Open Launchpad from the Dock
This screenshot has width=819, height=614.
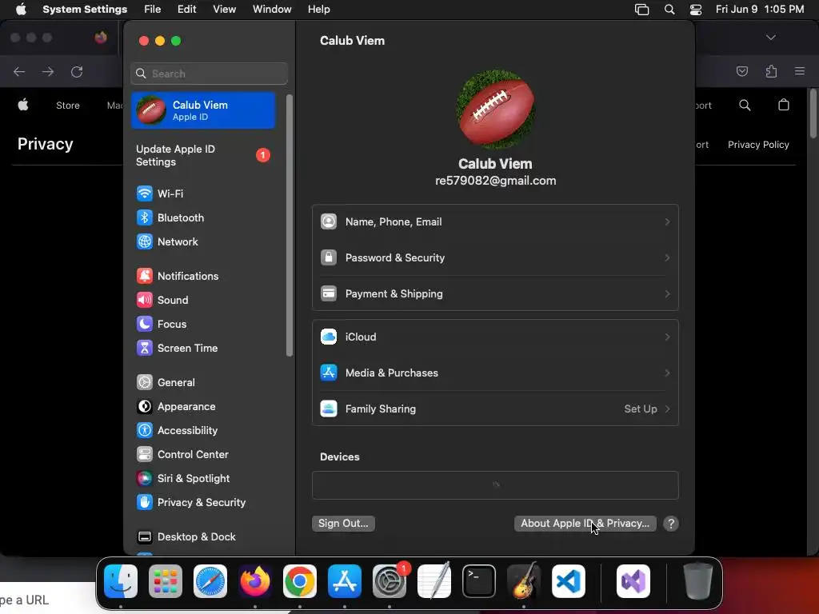166,581
